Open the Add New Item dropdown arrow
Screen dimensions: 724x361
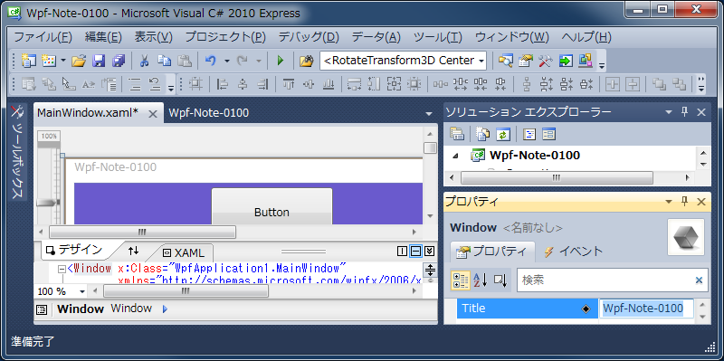tap(63, 61)
